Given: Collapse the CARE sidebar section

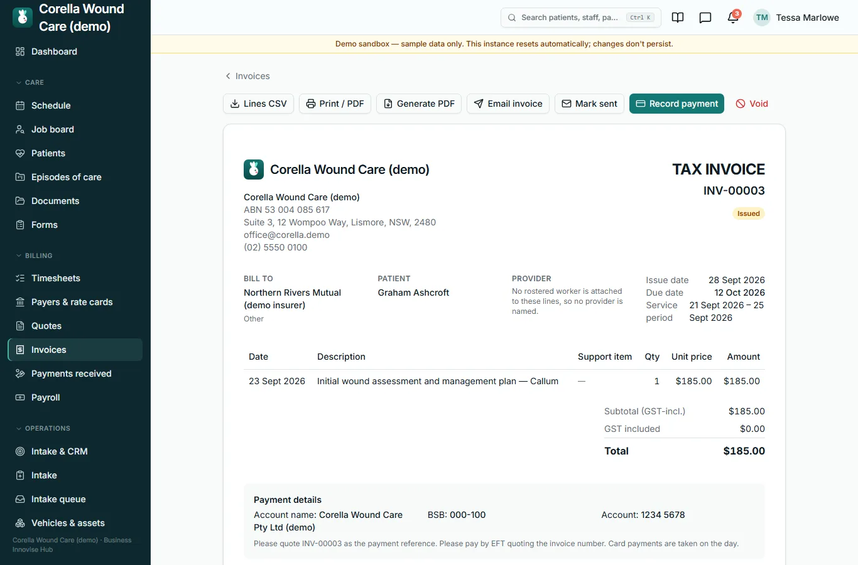Looking at the screenshot, I should (30, 82).
